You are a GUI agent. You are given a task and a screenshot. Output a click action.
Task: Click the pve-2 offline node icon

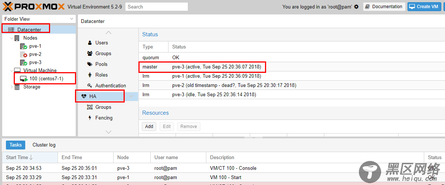tap(23, 54)
